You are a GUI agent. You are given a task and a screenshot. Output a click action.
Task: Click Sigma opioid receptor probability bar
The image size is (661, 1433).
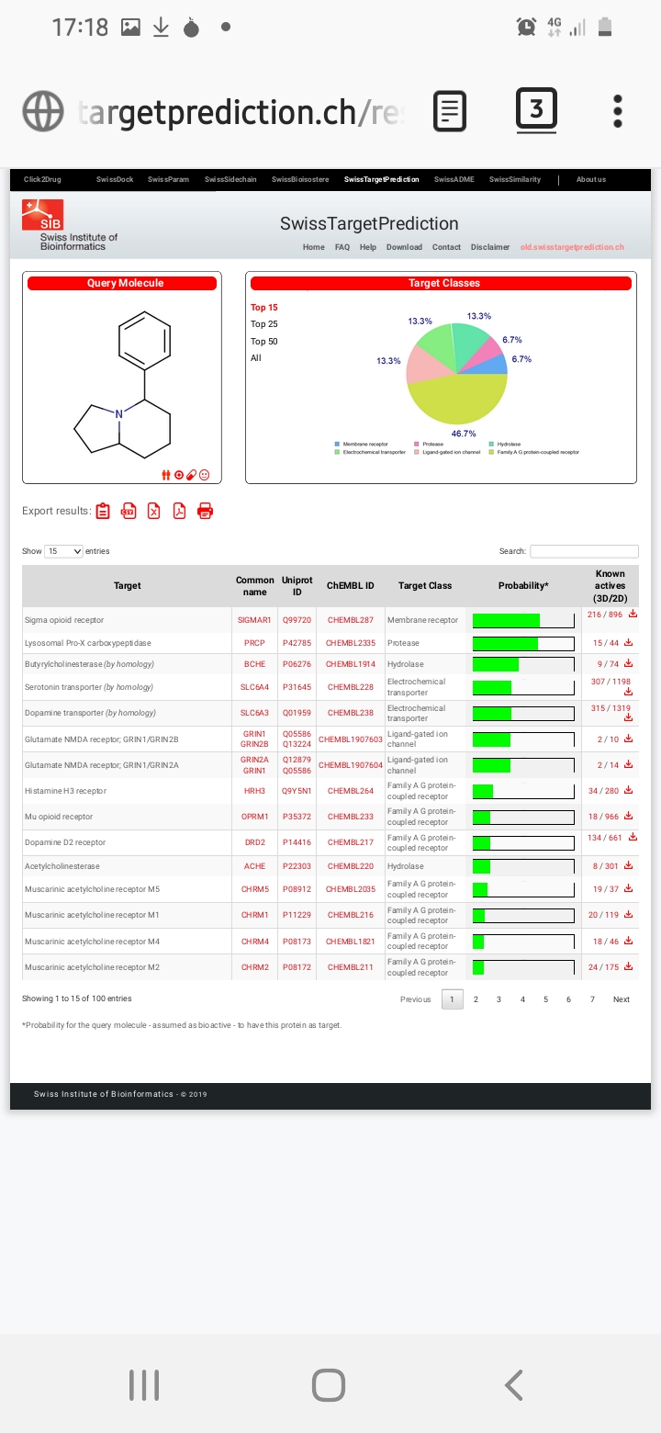(523, 620)
